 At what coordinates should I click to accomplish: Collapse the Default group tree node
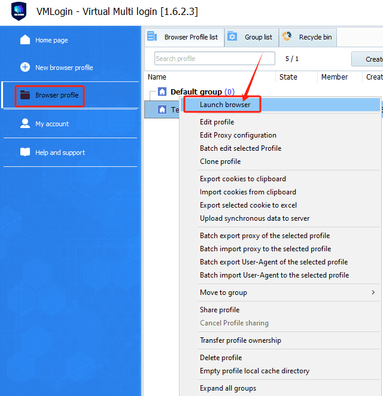(x=151, y=92)
